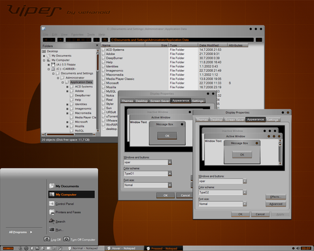Click the Turn Off Computer icon
This screenshot has height=251, width=314.
(67, 239)
